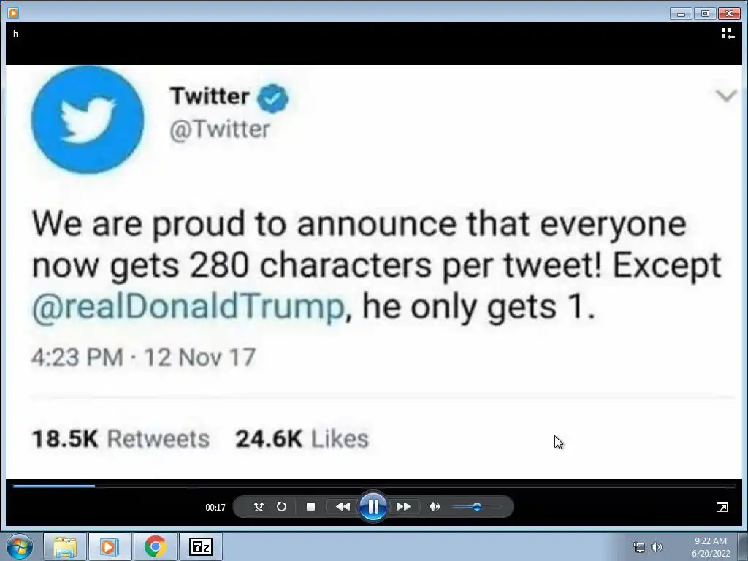Image resolution: width=748 pixels, height=561 pixels.
Task: Mute the player sound
Action: [x=435, y=507]
